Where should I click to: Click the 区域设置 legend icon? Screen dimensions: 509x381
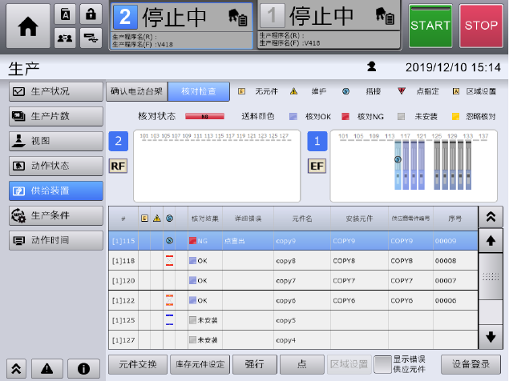point(456,91)
